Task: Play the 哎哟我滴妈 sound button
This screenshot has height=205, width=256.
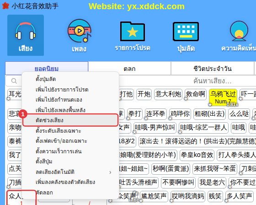Action: pos(188,196)
